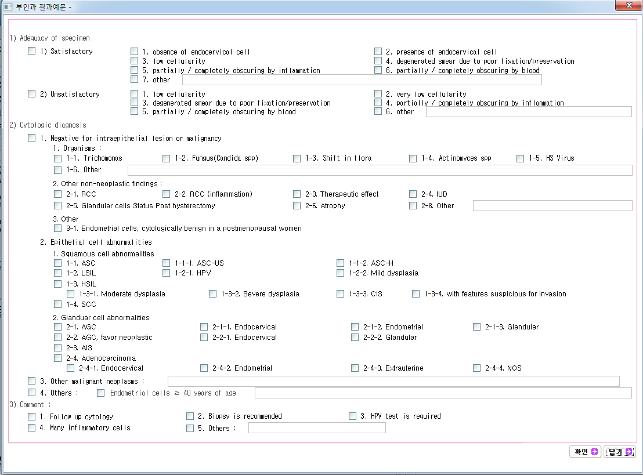Tick the 1-1. Trichomonas checkbox

point(57,158)
